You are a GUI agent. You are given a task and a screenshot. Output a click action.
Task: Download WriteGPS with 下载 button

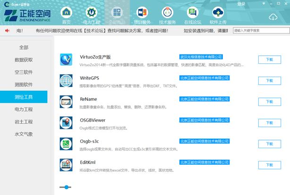[x=270, y=80]
